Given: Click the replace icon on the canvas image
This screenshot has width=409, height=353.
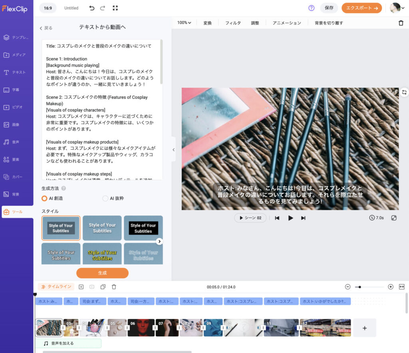Looking at the screenshot, I should click(404, 92).
